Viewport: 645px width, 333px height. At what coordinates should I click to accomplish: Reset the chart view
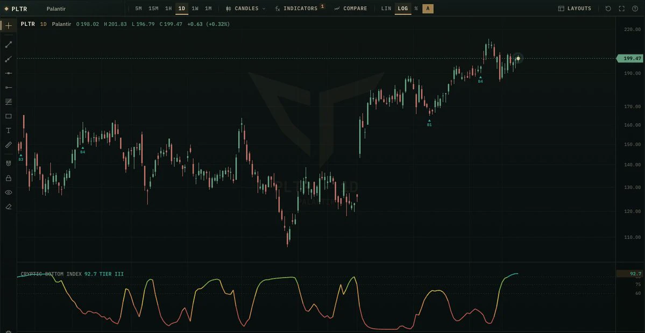(608, 9)
